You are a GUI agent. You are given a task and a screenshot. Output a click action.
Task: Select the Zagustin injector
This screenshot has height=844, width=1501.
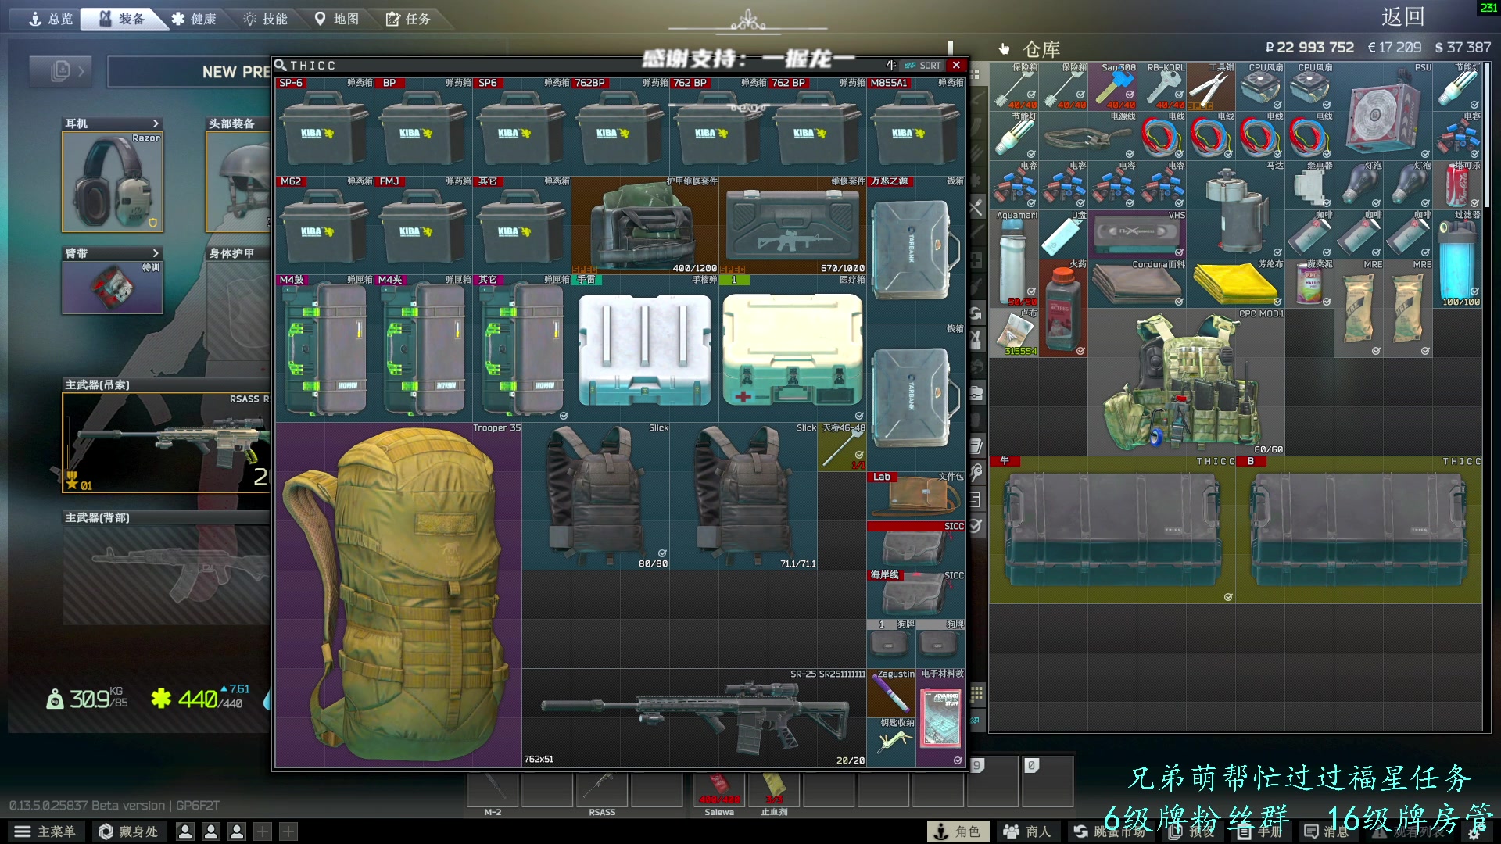(891, 692)
